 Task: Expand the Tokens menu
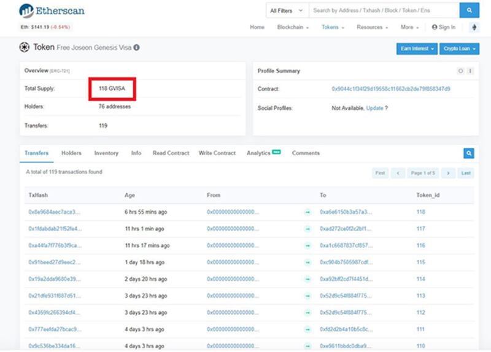[x=333, y=27]
